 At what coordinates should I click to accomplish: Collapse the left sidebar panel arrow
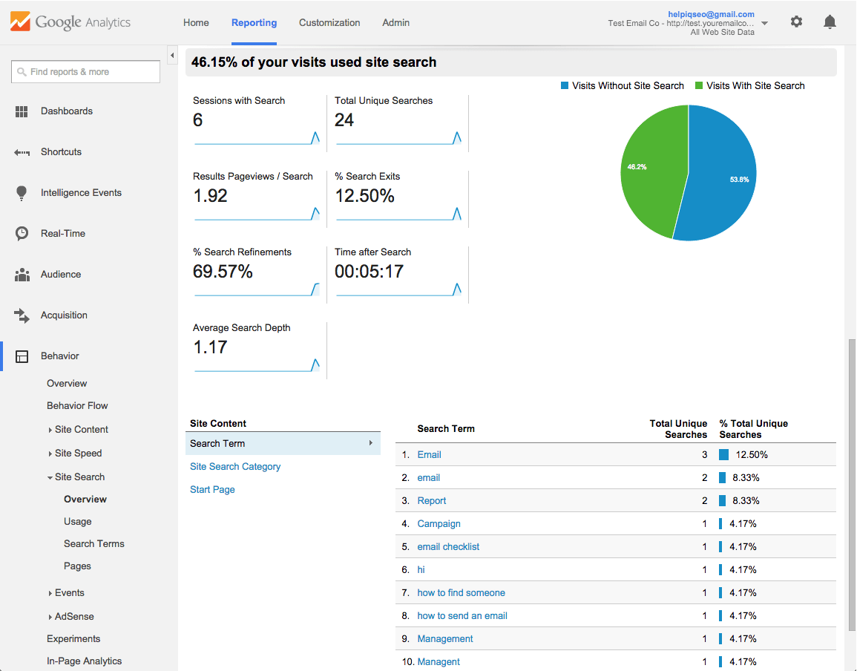[172, 56]
